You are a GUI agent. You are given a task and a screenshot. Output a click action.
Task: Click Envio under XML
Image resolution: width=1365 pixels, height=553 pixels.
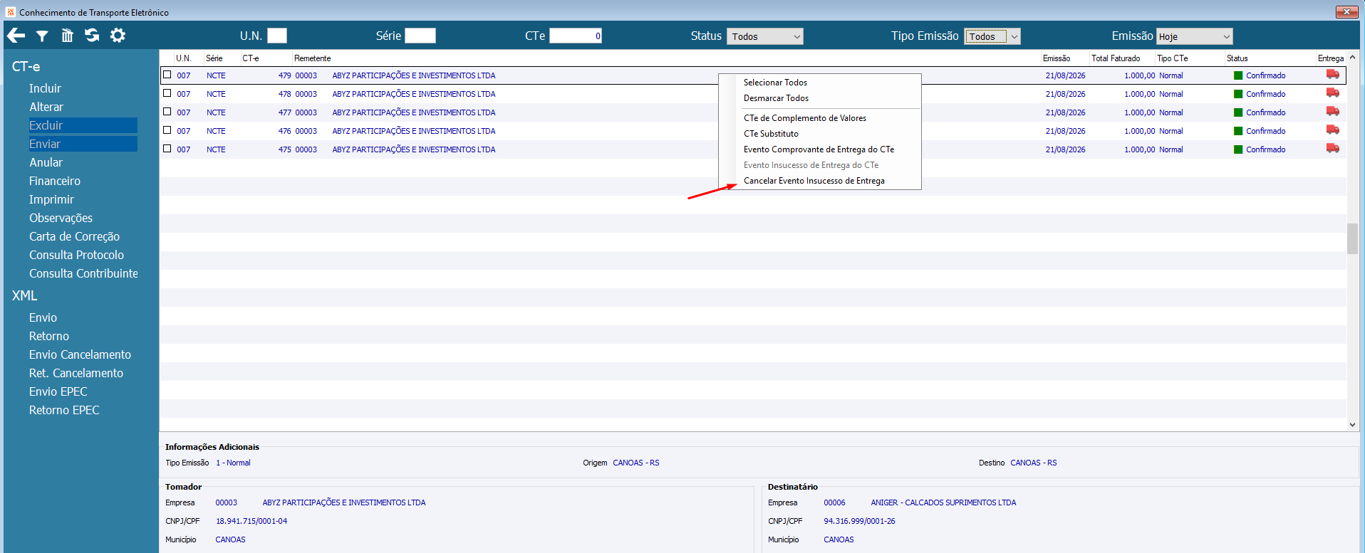tap(43, 317)
